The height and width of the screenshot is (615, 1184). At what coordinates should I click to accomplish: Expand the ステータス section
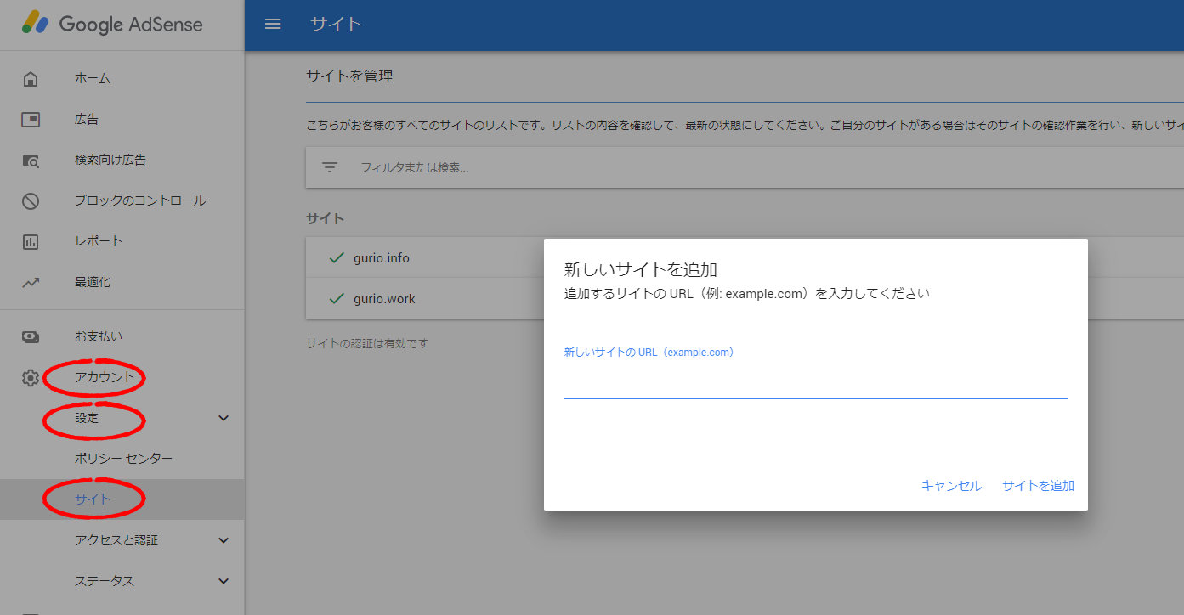pyautogui.click(x=224, y=581)
